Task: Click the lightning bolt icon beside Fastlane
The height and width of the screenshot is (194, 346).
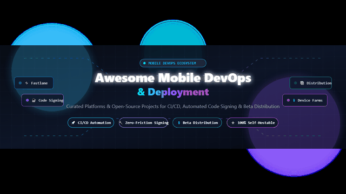Action: click(x=26, y=83)
